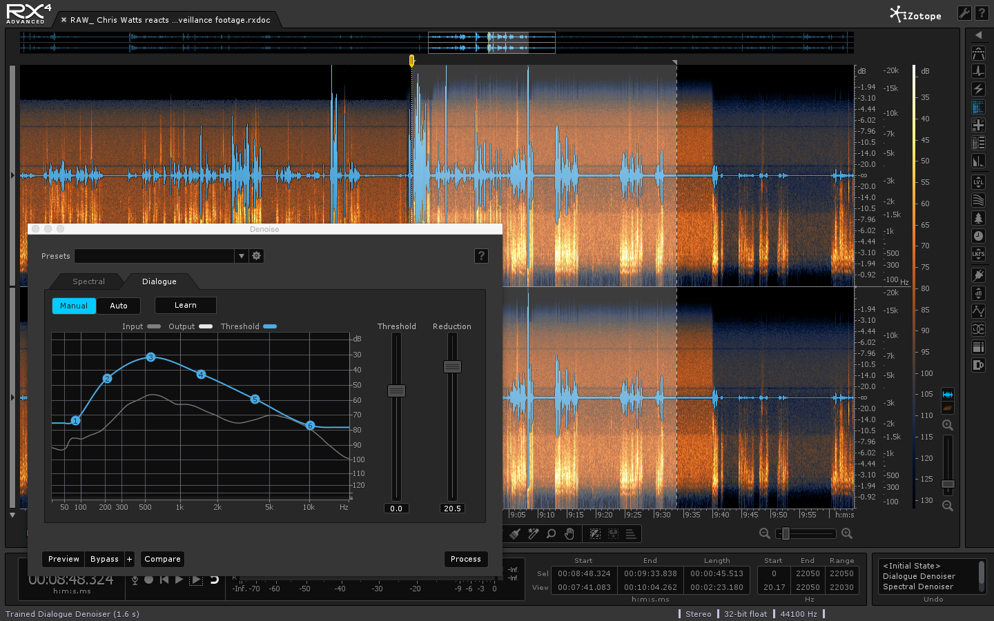The height and width of the screenshot is (621, 994).
Task: Open the Deconstruct module icon
Action: pos(978,143)
